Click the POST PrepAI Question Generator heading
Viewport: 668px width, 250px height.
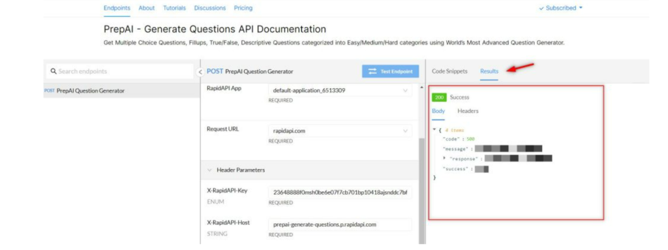250,71
